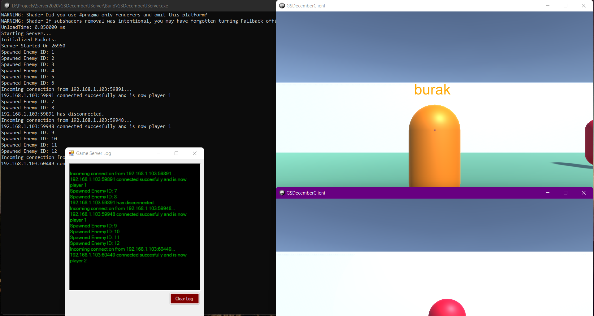The image size is (594, 316).
Task: Click 'UnloadTime: 0.850000 ms' console line
Action: 33,27
